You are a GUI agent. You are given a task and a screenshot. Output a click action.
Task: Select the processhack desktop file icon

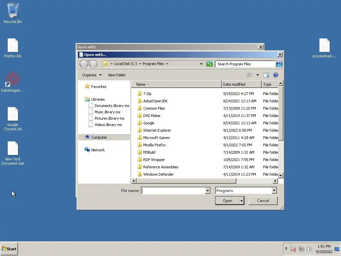[324, 48]
